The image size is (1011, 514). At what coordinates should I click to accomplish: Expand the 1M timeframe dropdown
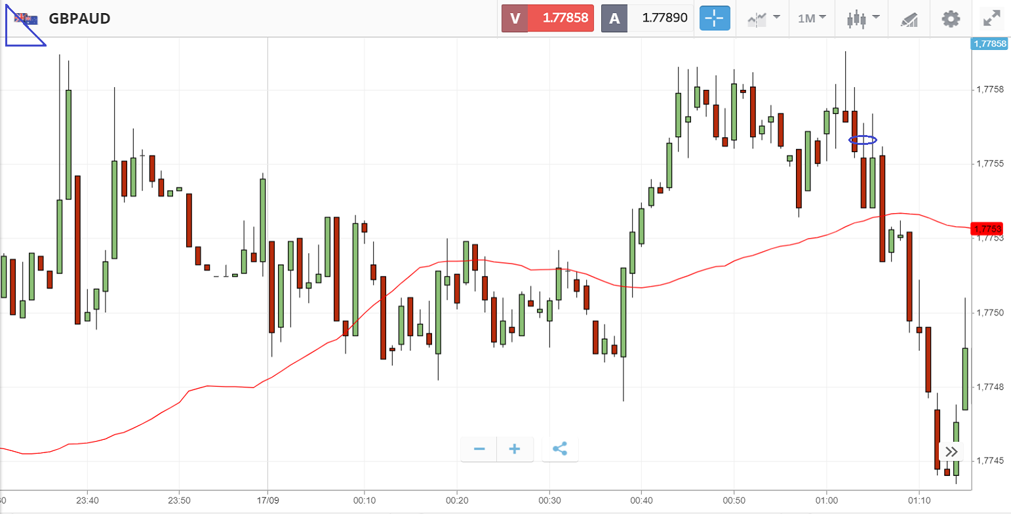pos(812,18)
